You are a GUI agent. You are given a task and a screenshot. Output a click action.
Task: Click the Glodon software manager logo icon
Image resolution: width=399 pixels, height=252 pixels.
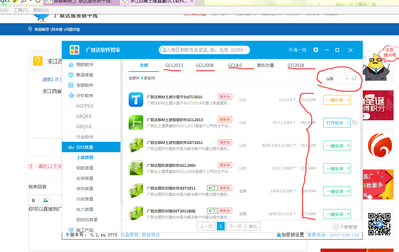click(x=75, y=50)
